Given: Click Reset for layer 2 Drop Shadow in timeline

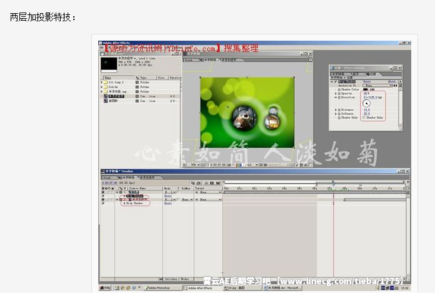Looking at the screenshot, I should tap(168, 203).
